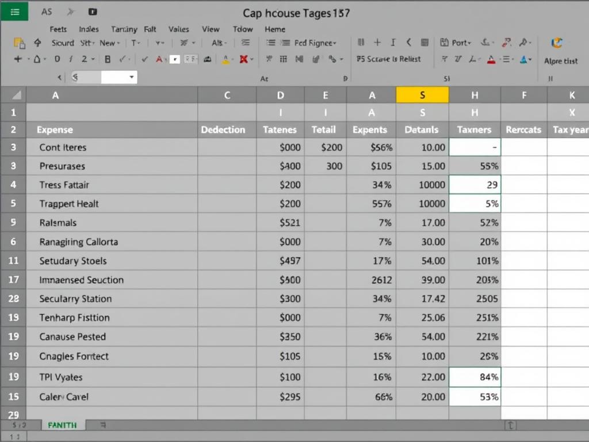Click the red X delete icon
The width and height of the screenshot is (589, 442).
[243, 59]
